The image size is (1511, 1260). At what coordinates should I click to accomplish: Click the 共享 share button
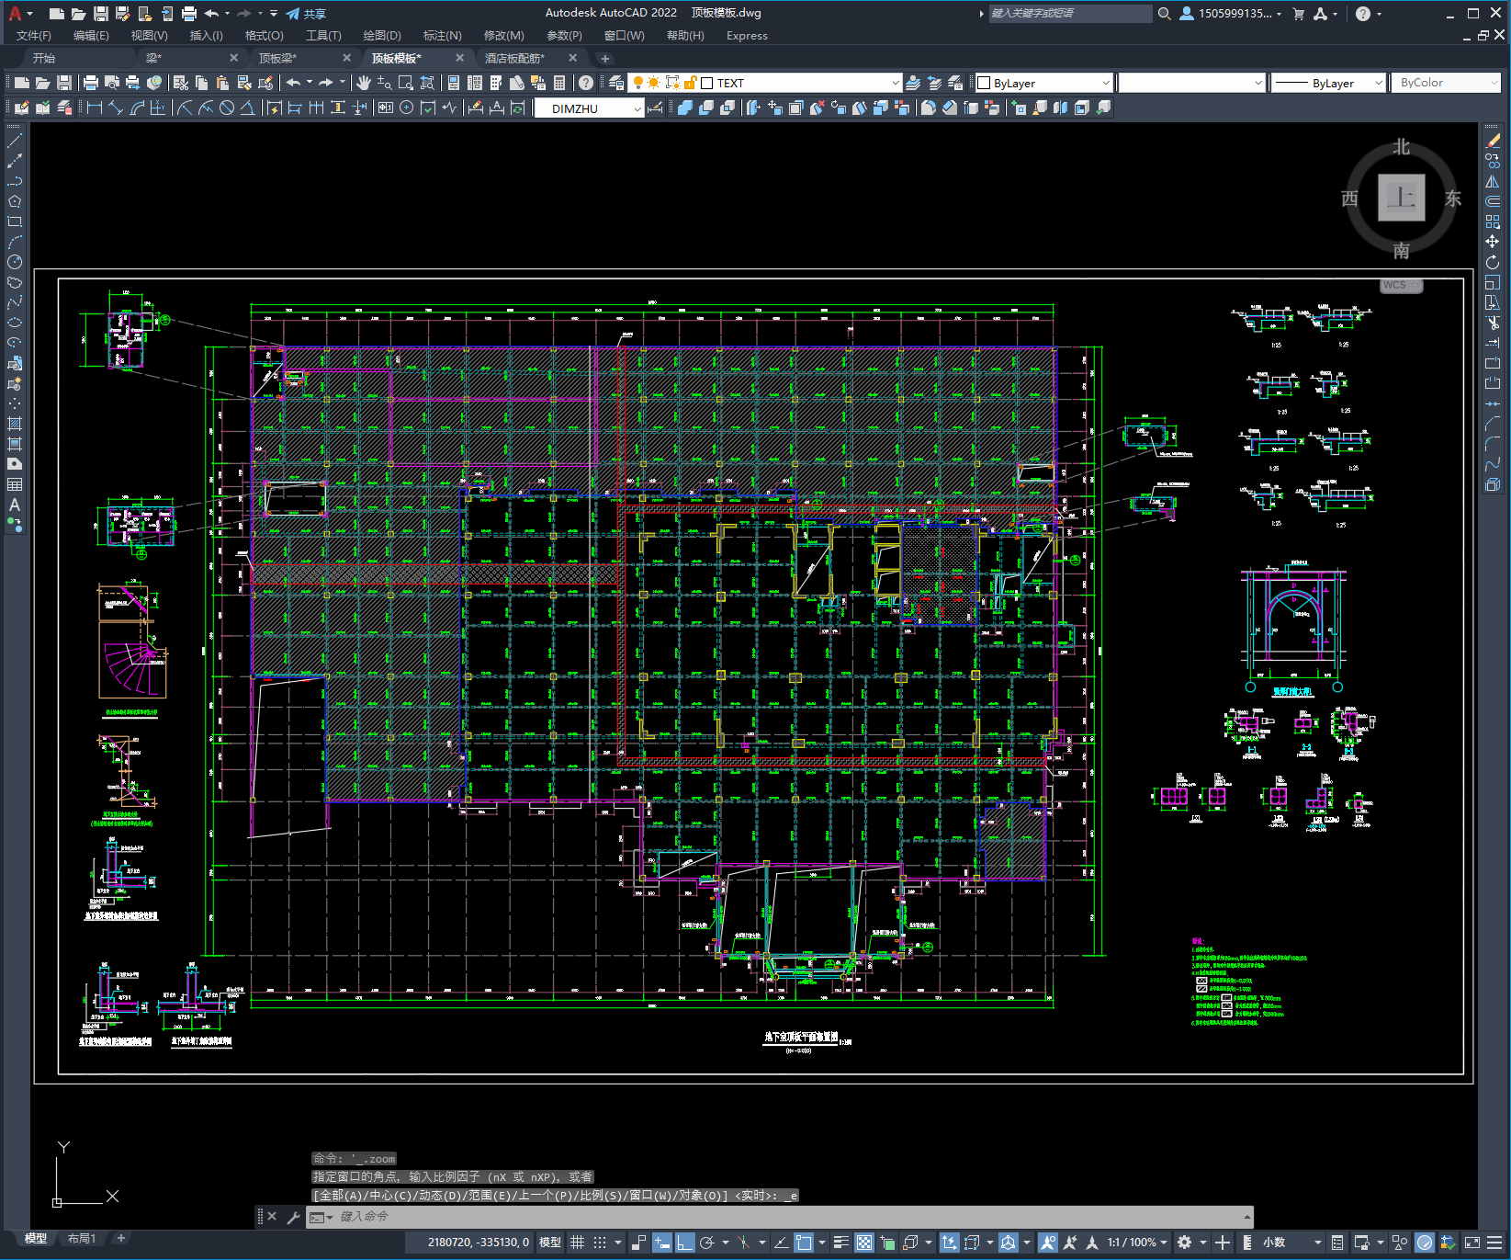pyautogui.click(x=306, y=14)
